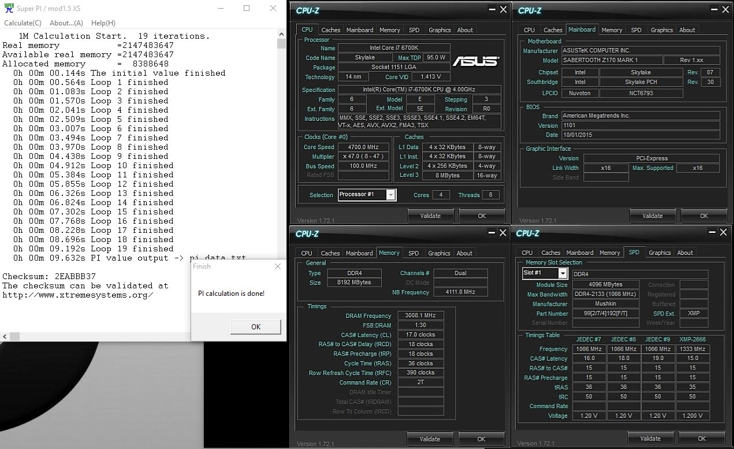The height and width of the screenshot is (449, 734).
Task: Click the CAS# Latency value 17.0 clocks
Action: coord(420,335)
